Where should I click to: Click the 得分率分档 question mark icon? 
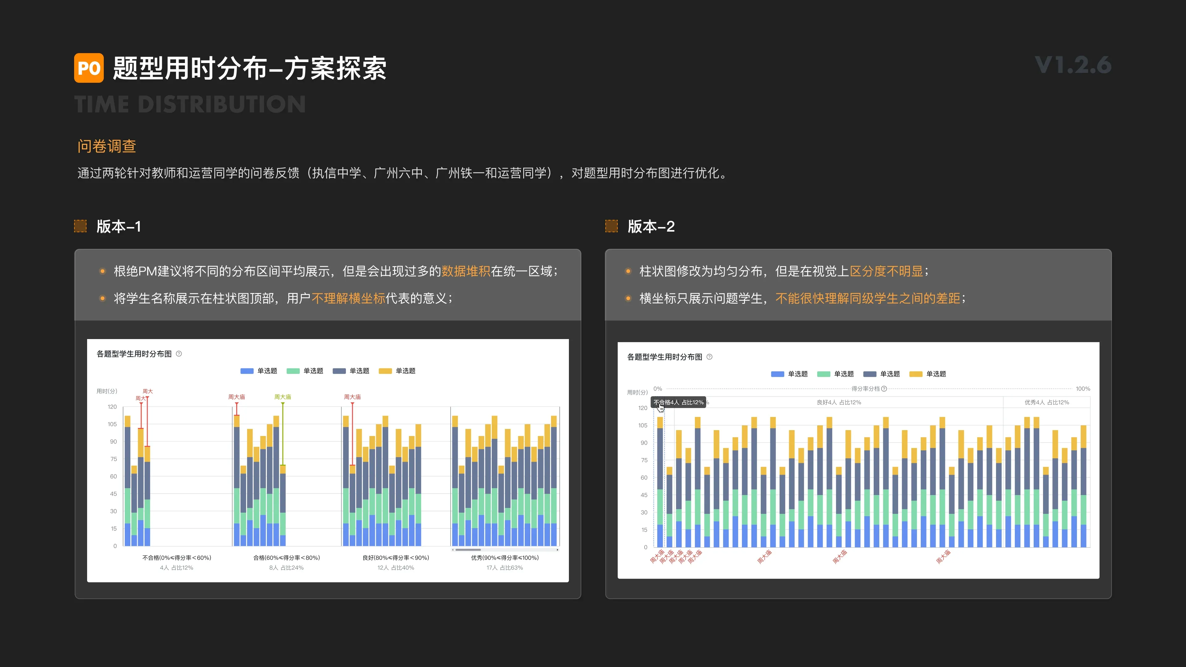click(x=884, y=389)
